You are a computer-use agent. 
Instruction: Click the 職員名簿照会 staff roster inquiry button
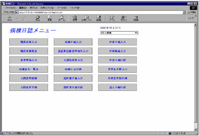(29, 51)
